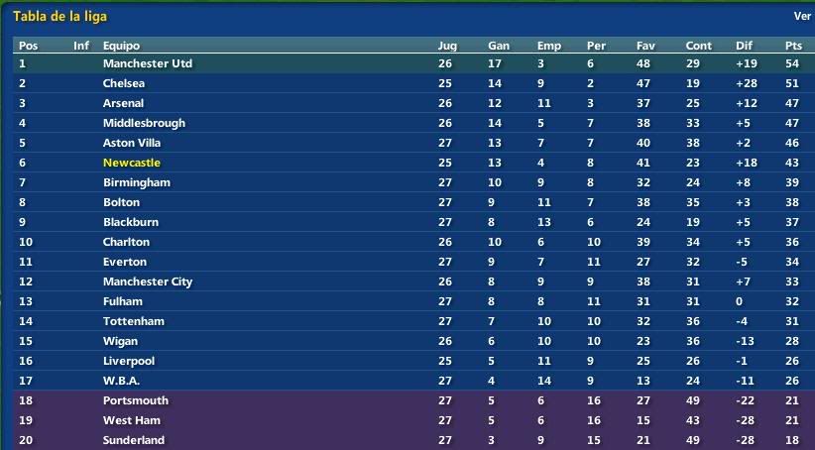Screen dimensions: 815x450
Task: Click the Inf column header
Action: [x=81, y=46]
